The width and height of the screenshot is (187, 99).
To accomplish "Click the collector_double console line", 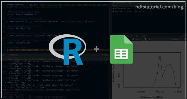I will click(x=40, y=80).
